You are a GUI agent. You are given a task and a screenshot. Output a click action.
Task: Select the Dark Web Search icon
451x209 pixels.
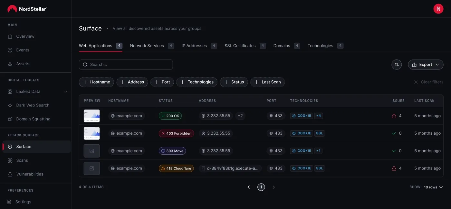(10, 105)
